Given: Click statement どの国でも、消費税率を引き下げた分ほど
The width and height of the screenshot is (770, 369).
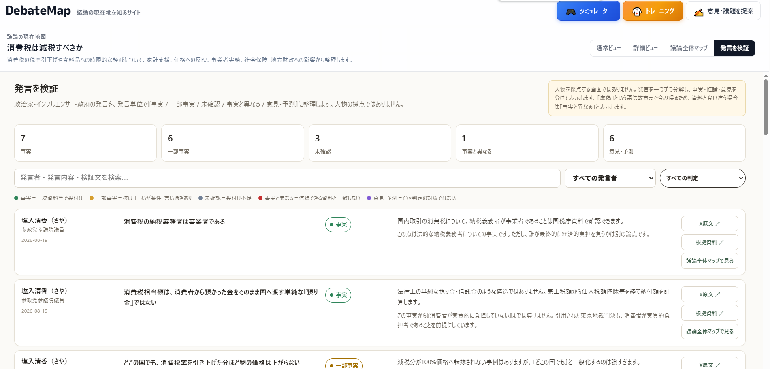Looking at the screenshot, I should point(212,363).
